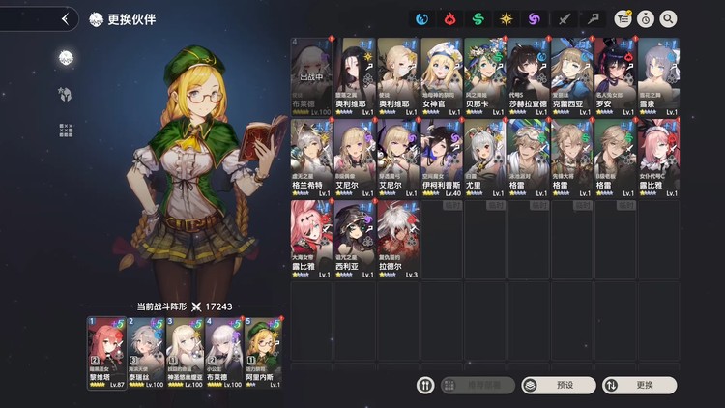Select the 莎赫拉查德 partner card
The height and width of the screenshot is (408, 725).
[529, 76]
